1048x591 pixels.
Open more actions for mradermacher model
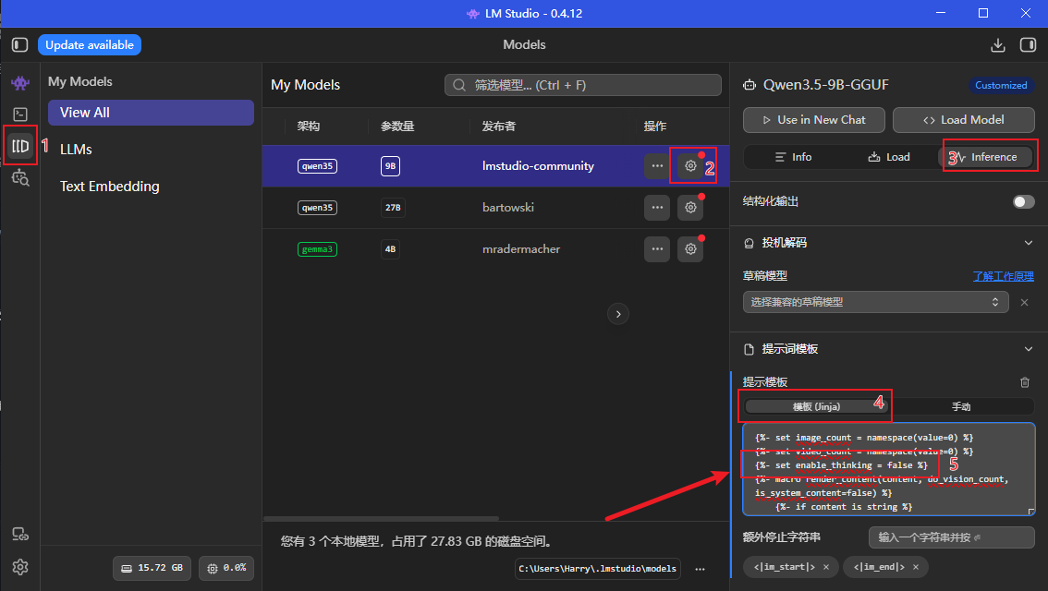pyautogui.click(x=657, y=249)
